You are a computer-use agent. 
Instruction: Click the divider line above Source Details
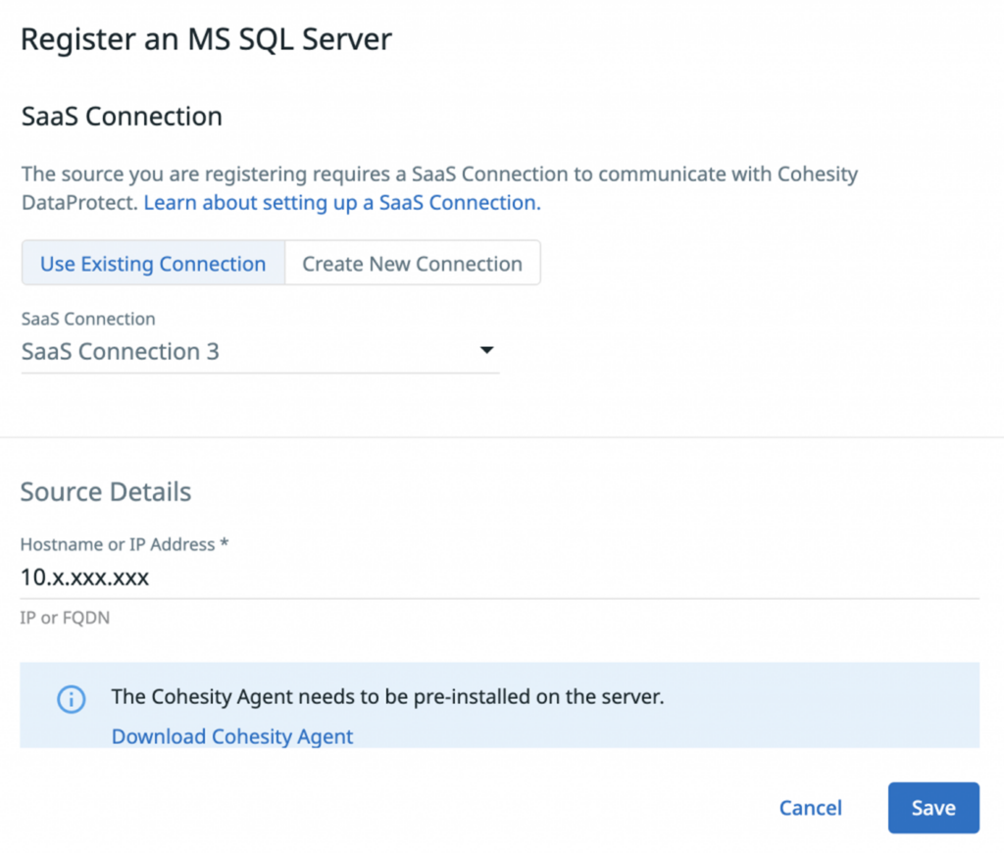tap(502, 436)
